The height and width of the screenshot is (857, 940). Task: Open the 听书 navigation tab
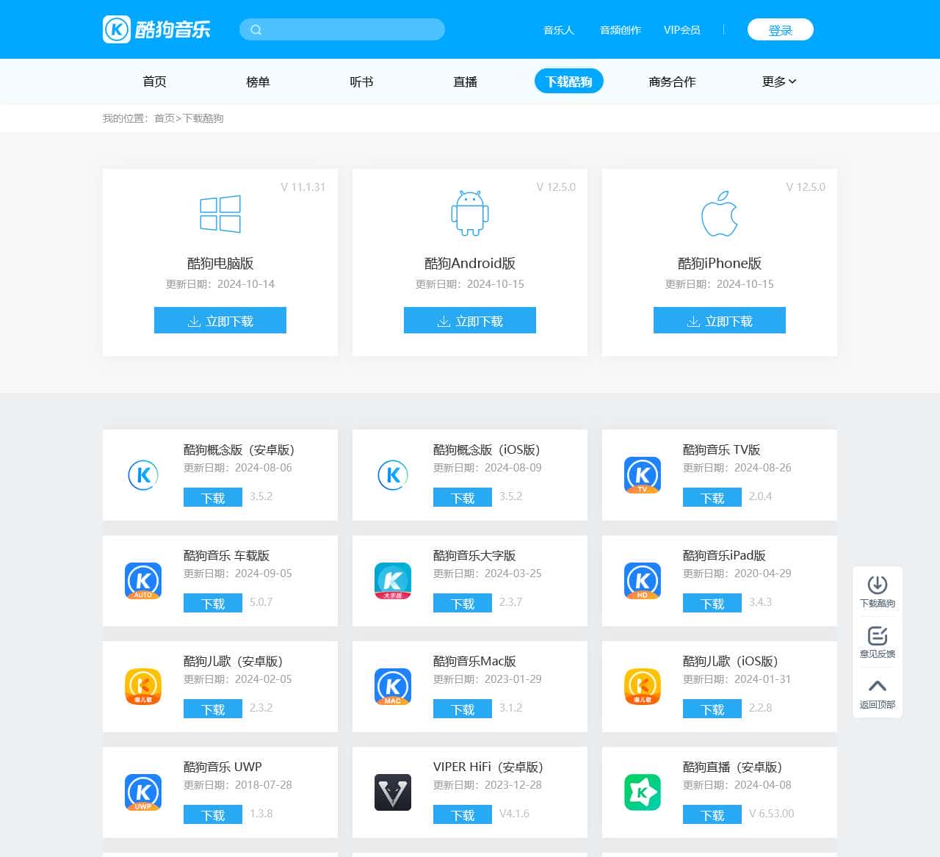361,82
